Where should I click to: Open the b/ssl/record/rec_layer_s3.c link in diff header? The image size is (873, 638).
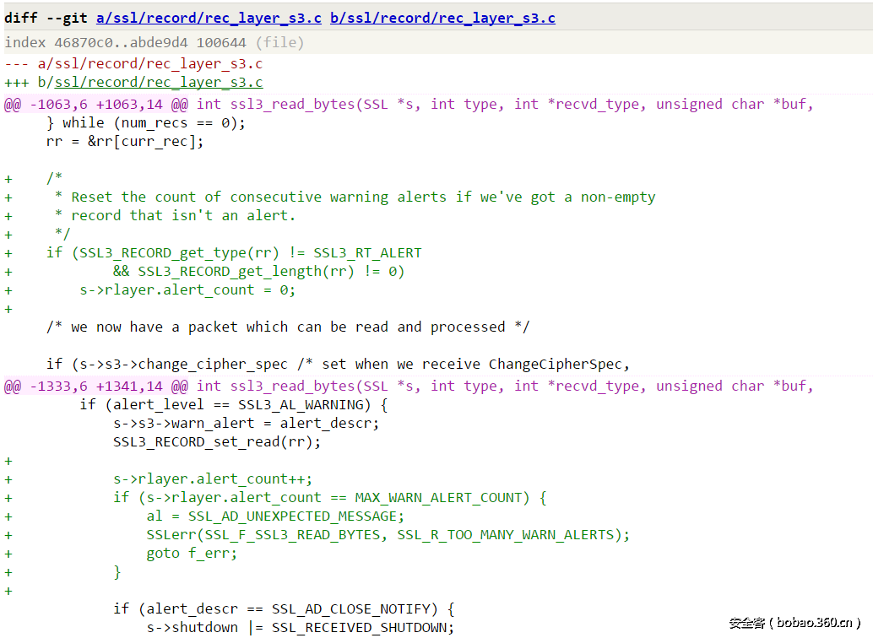click(442, 18)
